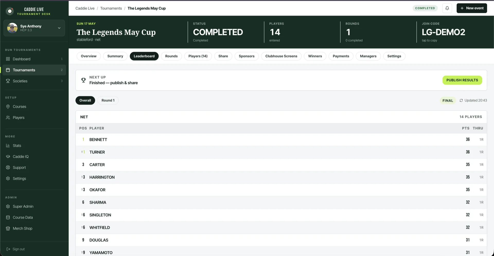Copy the LG-DEMO2 join code
Image resolution: width=494 pixels, height=256 pixels.
(x=443, y=32)
